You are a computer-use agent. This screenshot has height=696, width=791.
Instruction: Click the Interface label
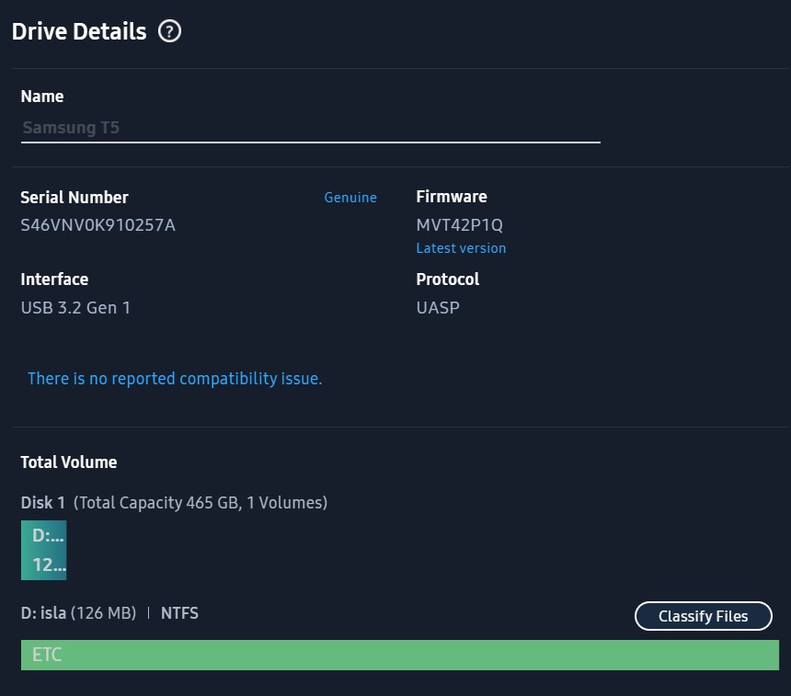point(54,280)
